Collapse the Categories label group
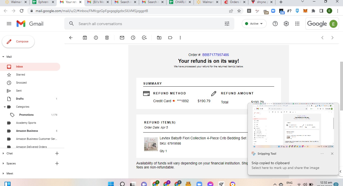Screen dimensions: 343x186 (5, 107)
